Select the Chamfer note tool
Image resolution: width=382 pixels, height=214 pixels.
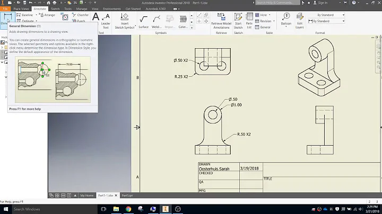[x=81, y=15]
